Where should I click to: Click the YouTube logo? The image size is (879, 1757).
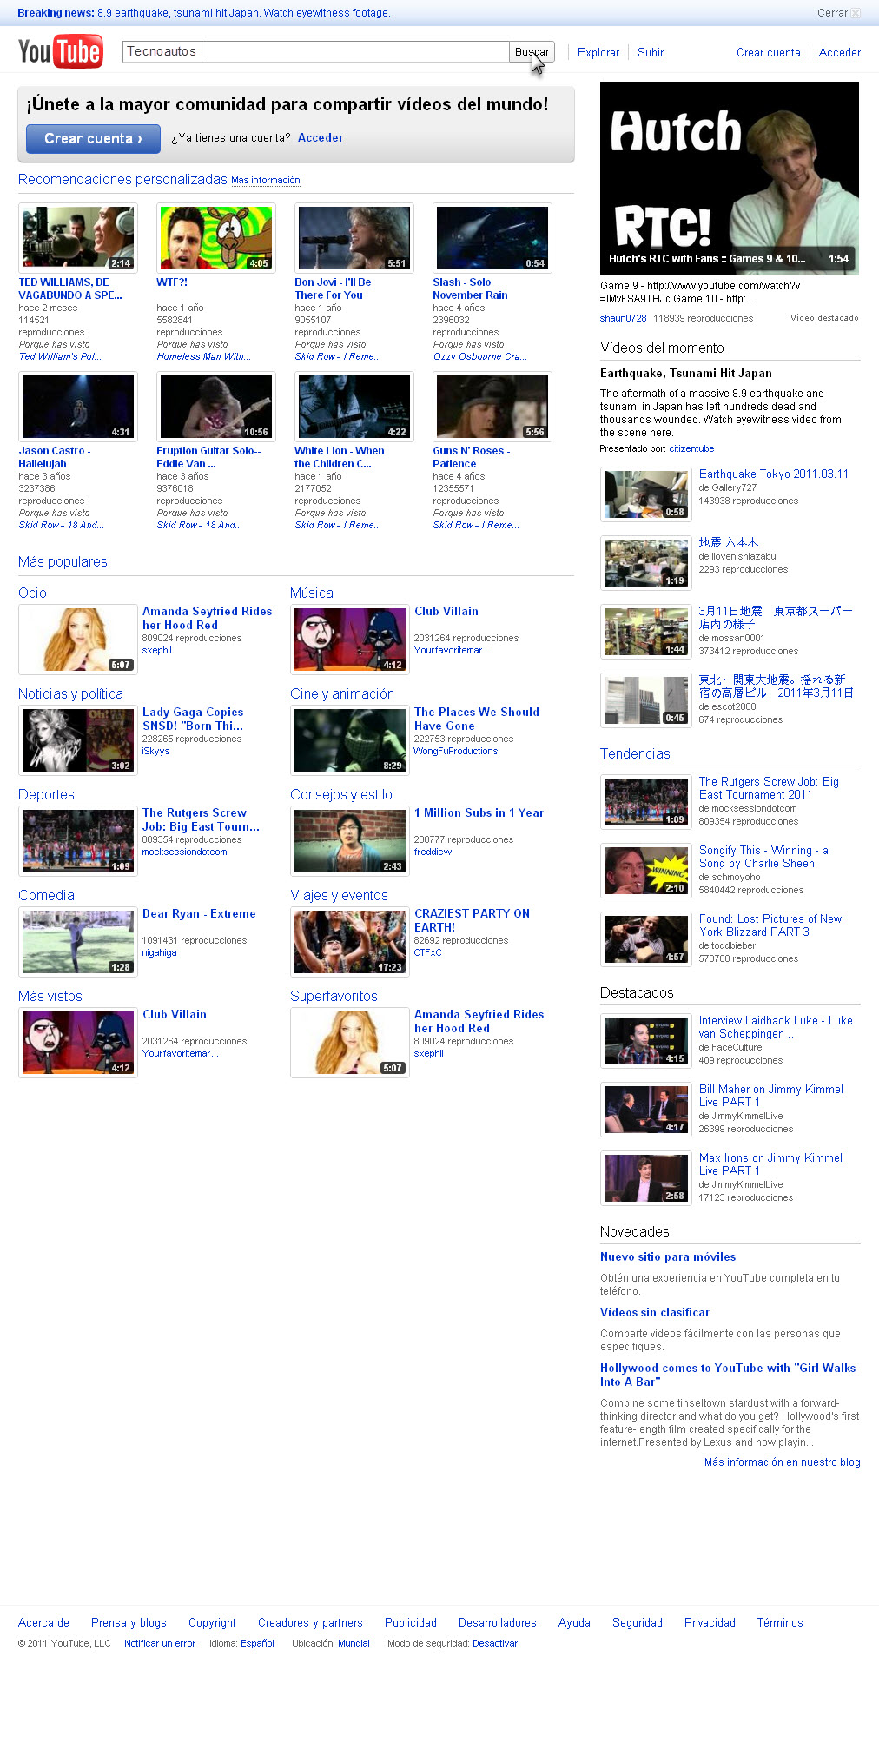pos(60,51)
